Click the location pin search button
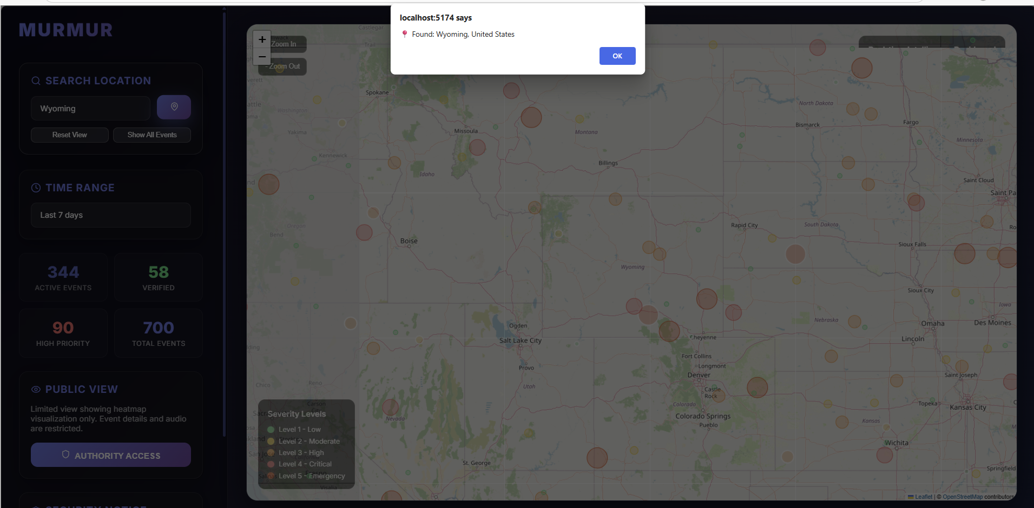 pyautogui.click(x=174, y=107)
